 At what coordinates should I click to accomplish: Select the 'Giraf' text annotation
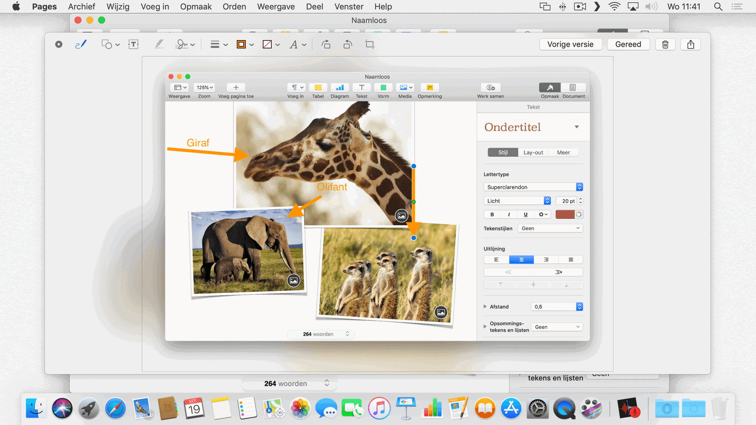[198, 143]
